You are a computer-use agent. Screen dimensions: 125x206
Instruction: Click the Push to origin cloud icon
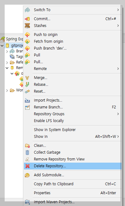pos(27,35)
